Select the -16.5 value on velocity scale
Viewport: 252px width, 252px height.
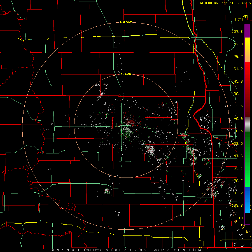tap(237, 131)
